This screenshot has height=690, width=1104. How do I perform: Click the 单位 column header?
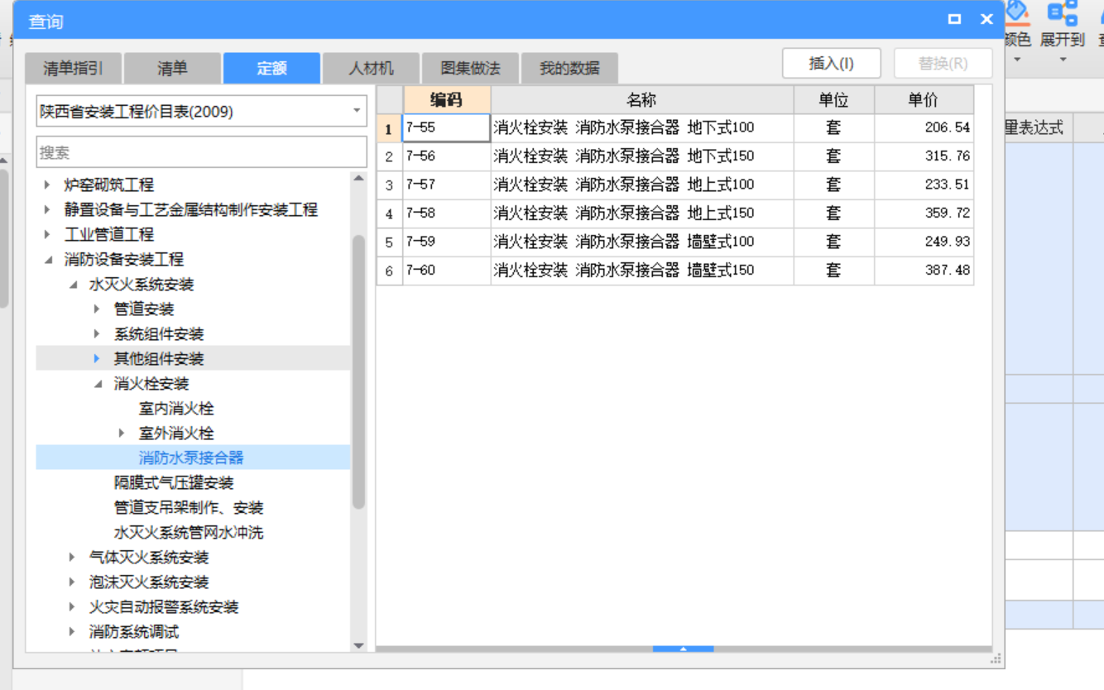834,100
